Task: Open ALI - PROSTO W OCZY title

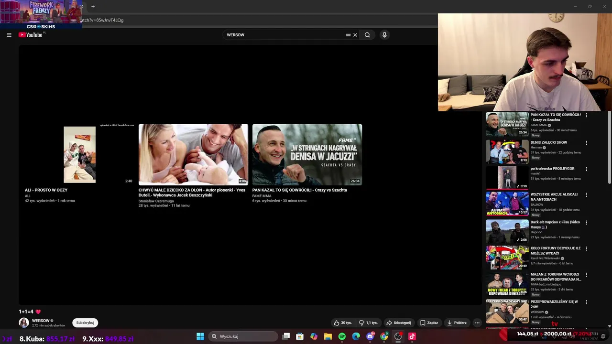Action: click(46, 190)
